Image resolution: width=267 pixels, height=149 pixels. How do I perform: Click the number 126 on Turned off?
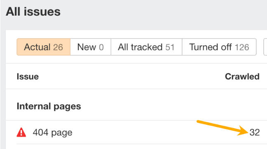click(x=242, y=47)
